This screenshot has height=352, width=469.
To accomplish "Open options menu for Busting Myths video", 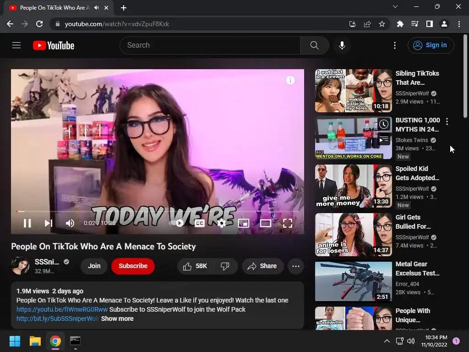I will click(447, 121).
